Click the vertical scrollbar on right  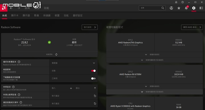coord(204,56)
